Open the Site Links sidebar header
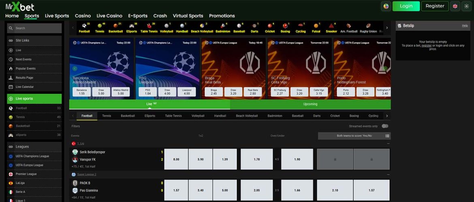 pos(34,40)
